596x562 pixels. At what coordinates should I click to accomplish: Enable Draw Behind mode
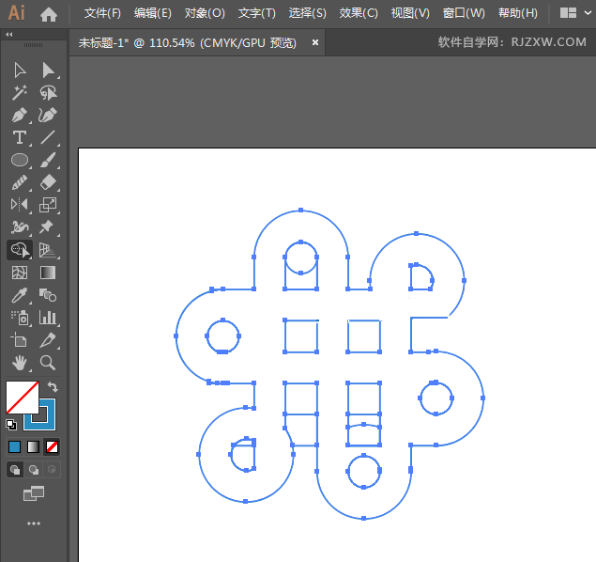[x=34, y=470]
